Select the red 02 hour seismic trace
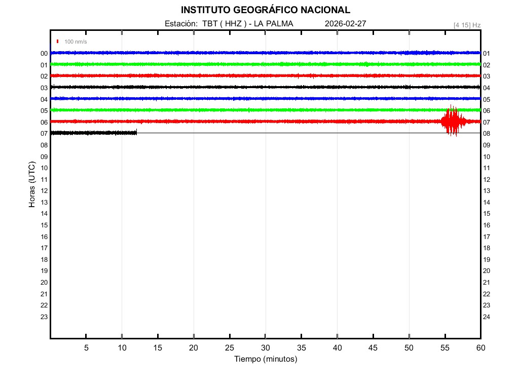The image size is (519, 389). tap(253, 75)
